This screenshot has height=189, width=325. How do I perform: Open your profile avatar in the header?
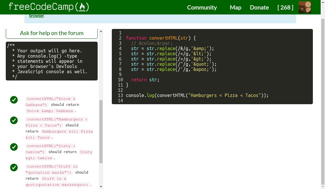[305, 7]
